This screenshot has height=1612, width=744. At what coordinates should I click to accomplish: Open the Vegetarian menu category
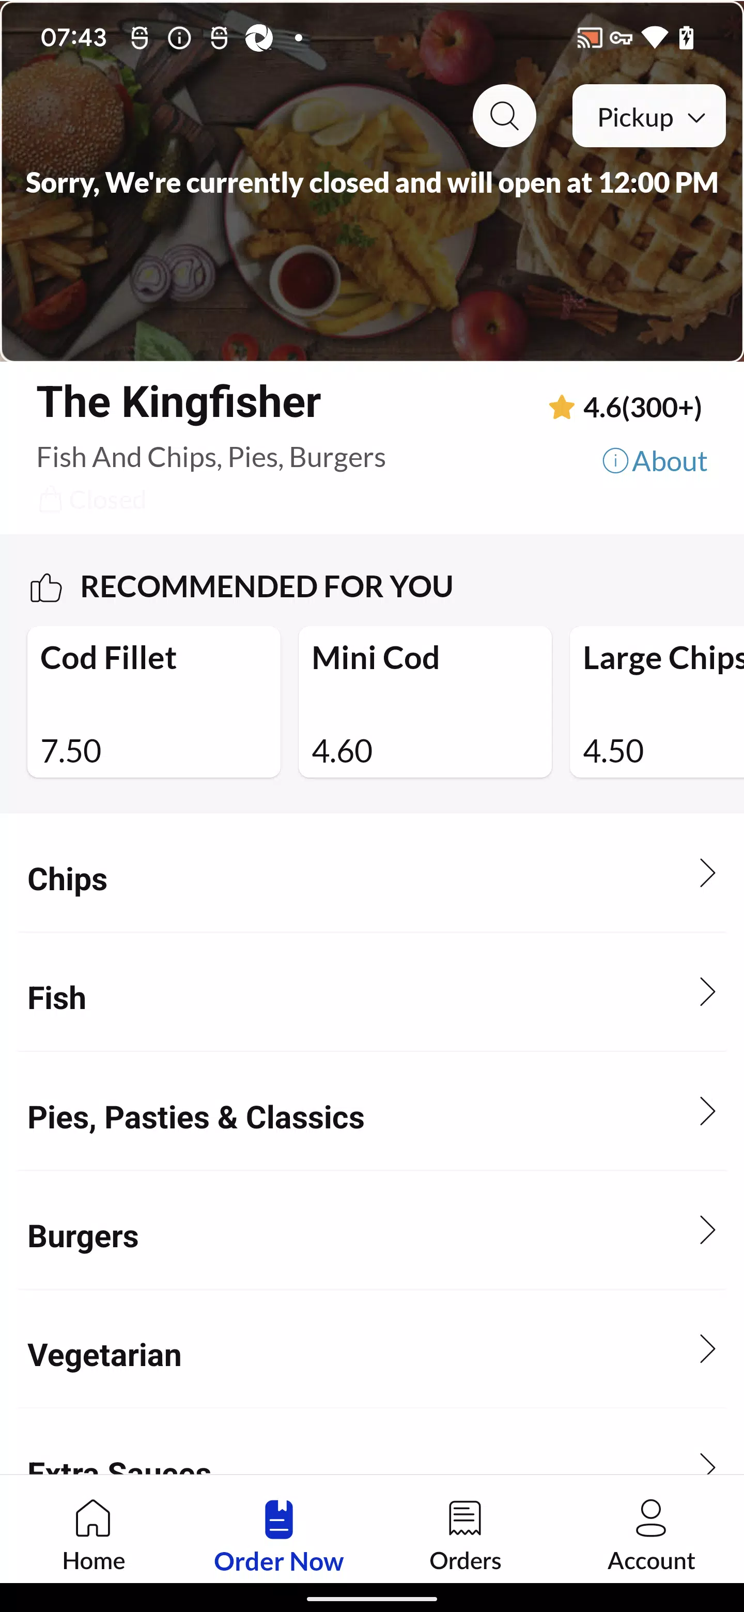click(x=371, y=1354)
